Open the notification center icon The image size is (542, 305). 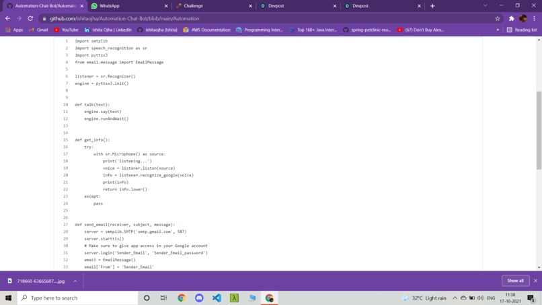(x=531, y=298)
